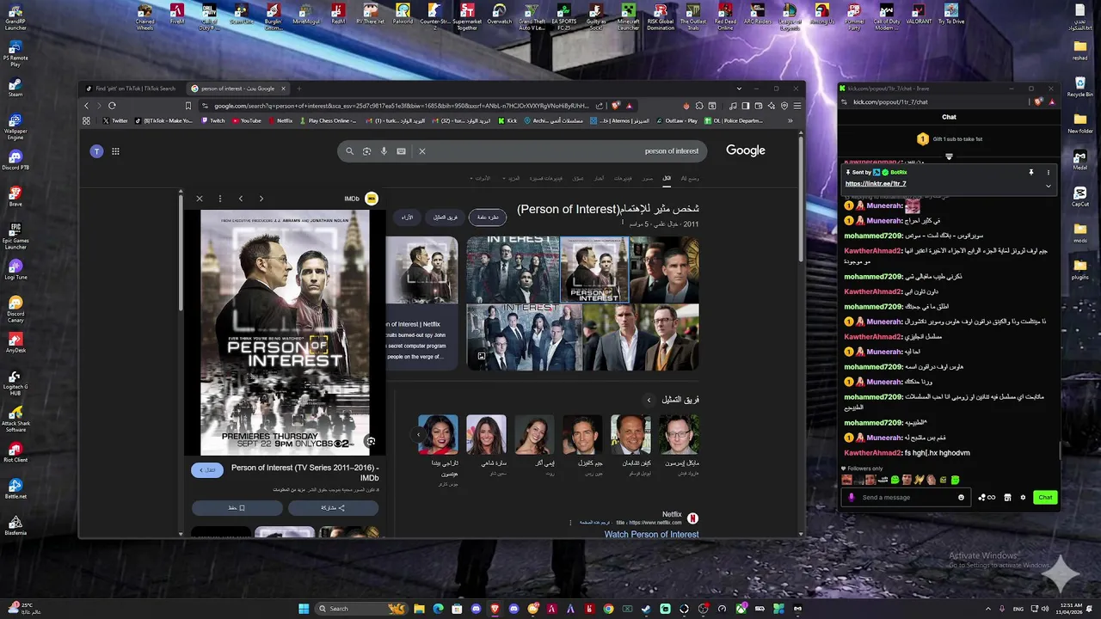The height and width of the screenshot is (619, 1101).
Task: Expand the More filters dropdown
Action: pyautogui.click(x=513, y=178)
